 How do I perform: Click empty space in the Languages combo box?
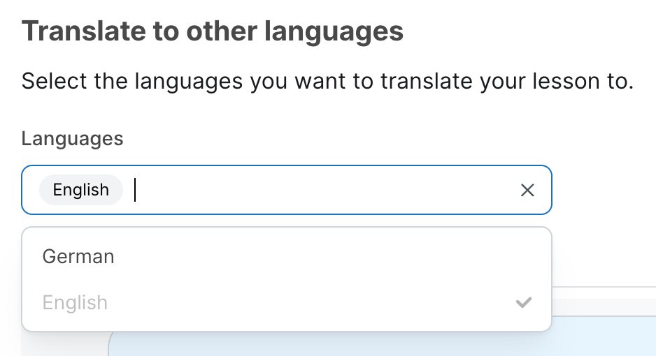322,190
